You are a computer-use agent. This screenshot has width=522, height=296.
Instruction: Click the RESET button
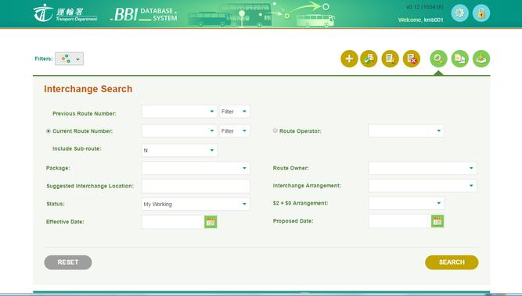coord(68,262)
